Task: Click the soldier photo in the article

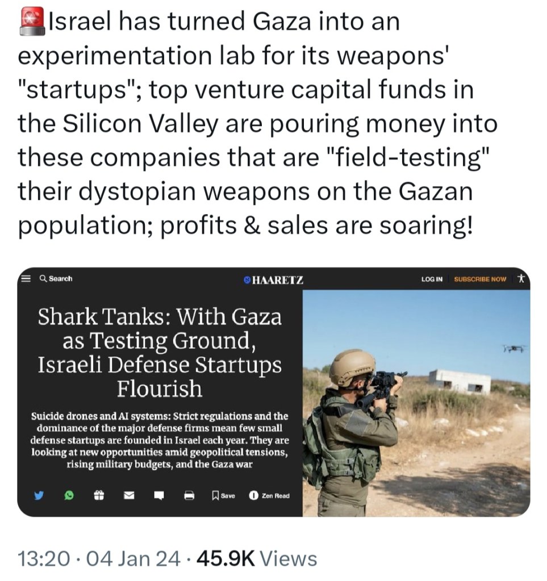Action: pos(416,403)
